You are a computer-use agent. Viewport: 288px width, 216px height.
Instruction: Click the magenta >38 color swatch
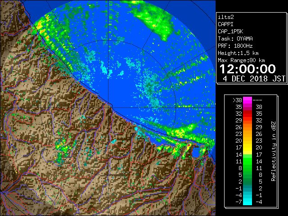click(247, 100)
